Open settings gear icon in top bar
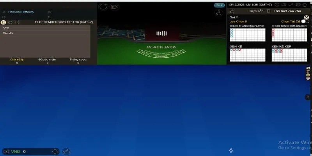The height and width of the screenshot is (156, 312). tap(298, 5)
